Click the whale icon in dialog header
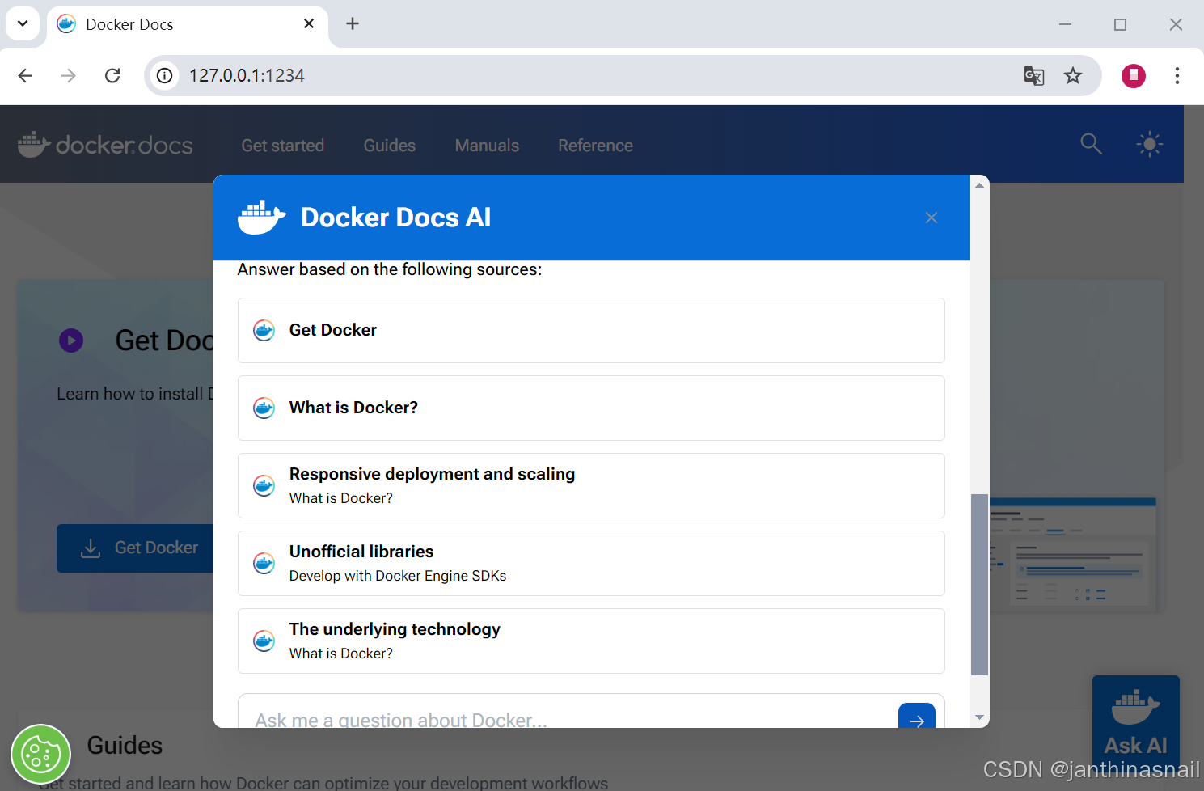This screenshot has width=1204, height=791. [261, 218]
